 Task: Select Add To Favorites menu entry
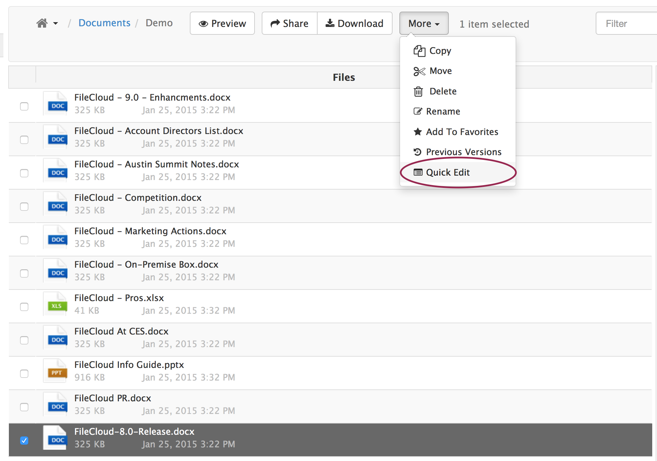(458, 132)
